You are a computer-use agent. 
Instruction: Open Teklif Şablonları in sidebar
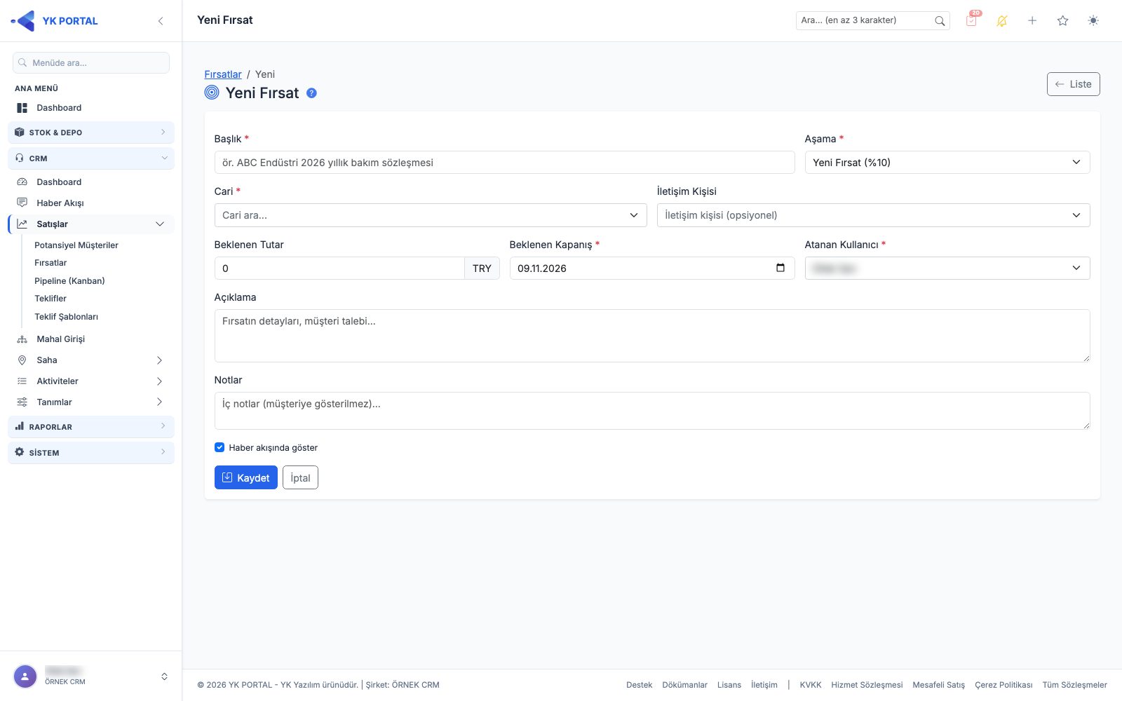(67, 317)
